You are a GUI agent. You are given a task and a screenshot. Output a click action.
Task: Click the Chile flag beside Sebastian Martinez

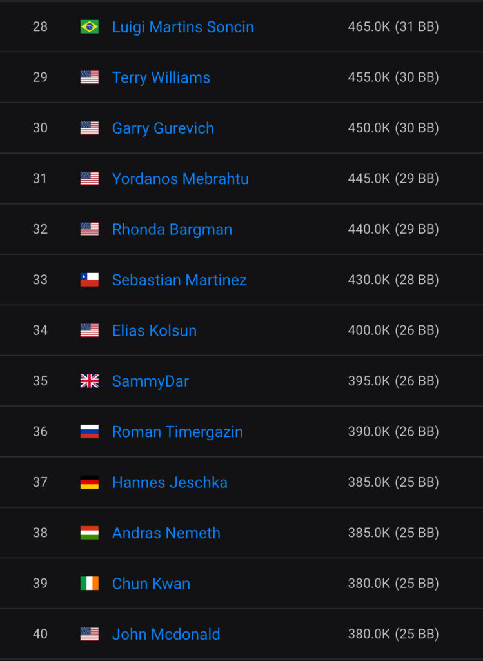(89, 280)
